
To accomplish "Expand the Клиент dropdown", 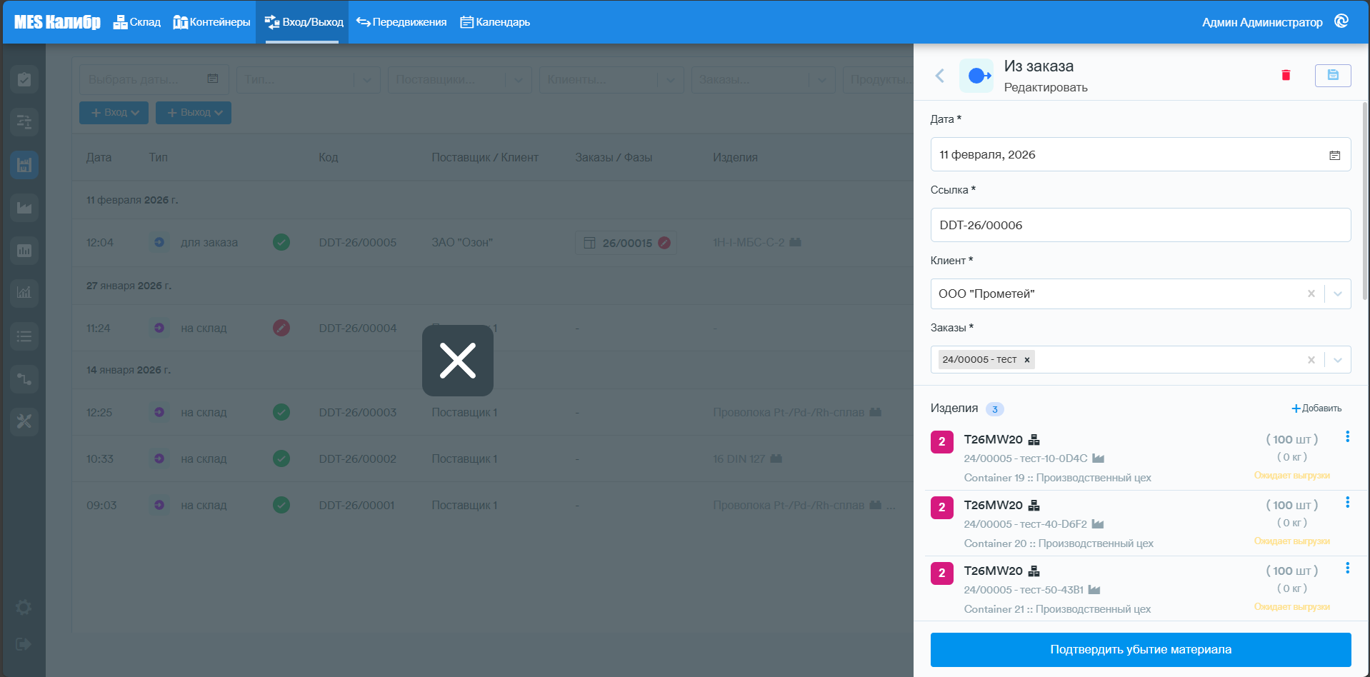I will coord(1338,294).
